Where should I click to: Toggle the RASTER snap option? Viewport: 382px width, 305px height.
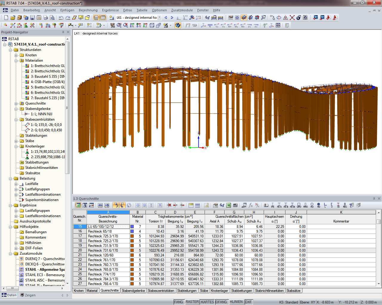point(192,302)
